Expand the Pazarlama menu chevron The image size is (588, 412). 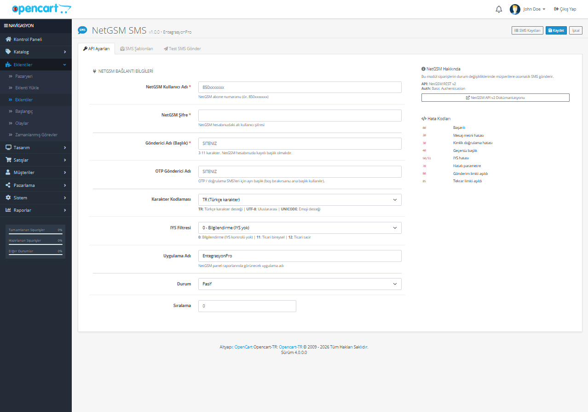[65, 185]
